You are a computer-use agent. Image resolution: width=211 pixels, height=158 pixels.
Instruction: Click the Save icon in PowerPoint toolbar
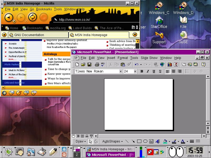point(89,65)
